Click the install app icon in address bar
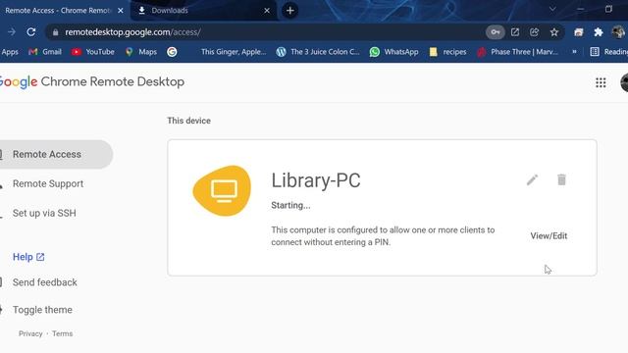Screen dimensions: 628x353 pos(515,32)
